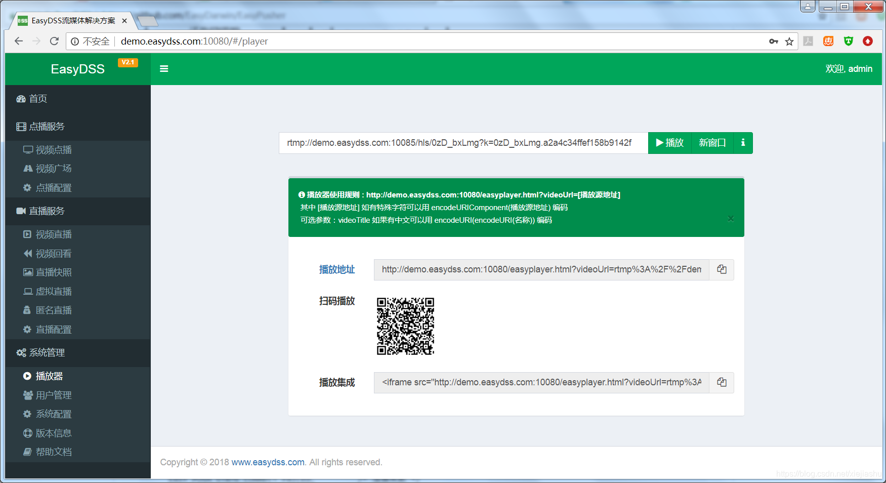Select 播放器 in the sidebar

[78, 376]
